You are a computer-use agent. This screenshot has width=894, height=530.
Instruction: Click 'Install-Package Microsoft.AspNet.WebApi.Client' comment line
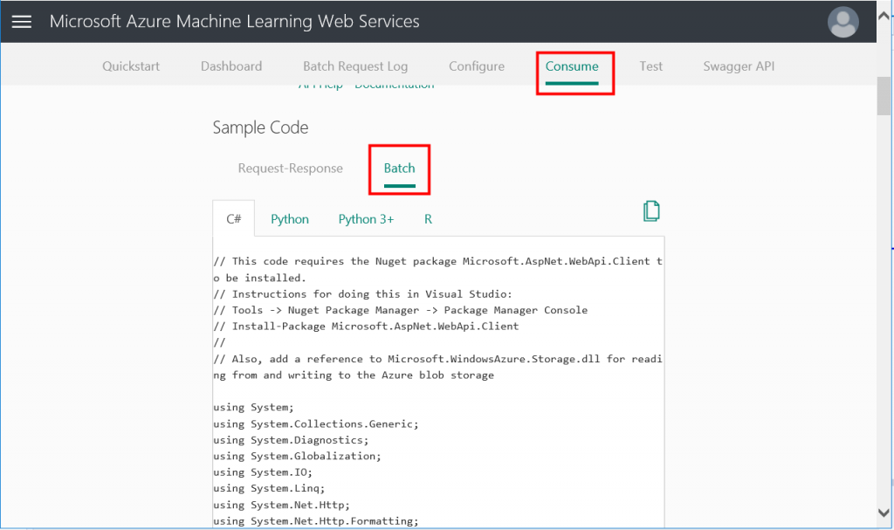(x=366, y=327)
